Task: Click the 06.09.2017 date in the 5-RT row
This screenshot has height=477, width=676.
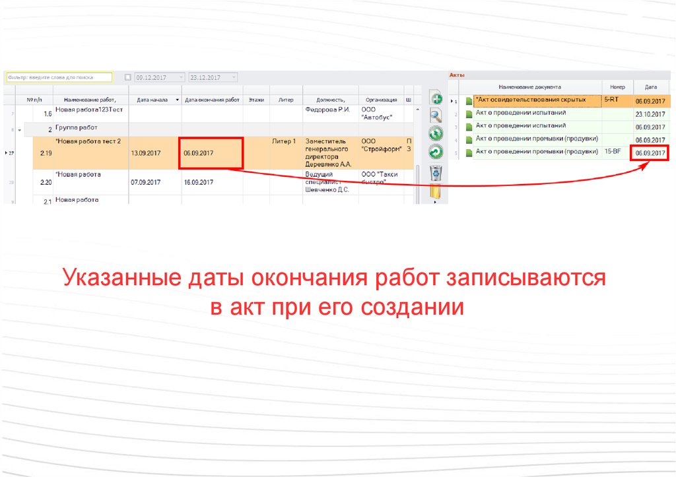Action: click(x=650, y=101)
